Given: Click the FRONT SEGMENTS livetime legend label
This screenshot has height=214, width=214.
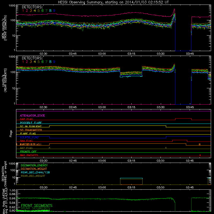Looking at the screenshot, I should pyautogui.click(x=37, y=205).
